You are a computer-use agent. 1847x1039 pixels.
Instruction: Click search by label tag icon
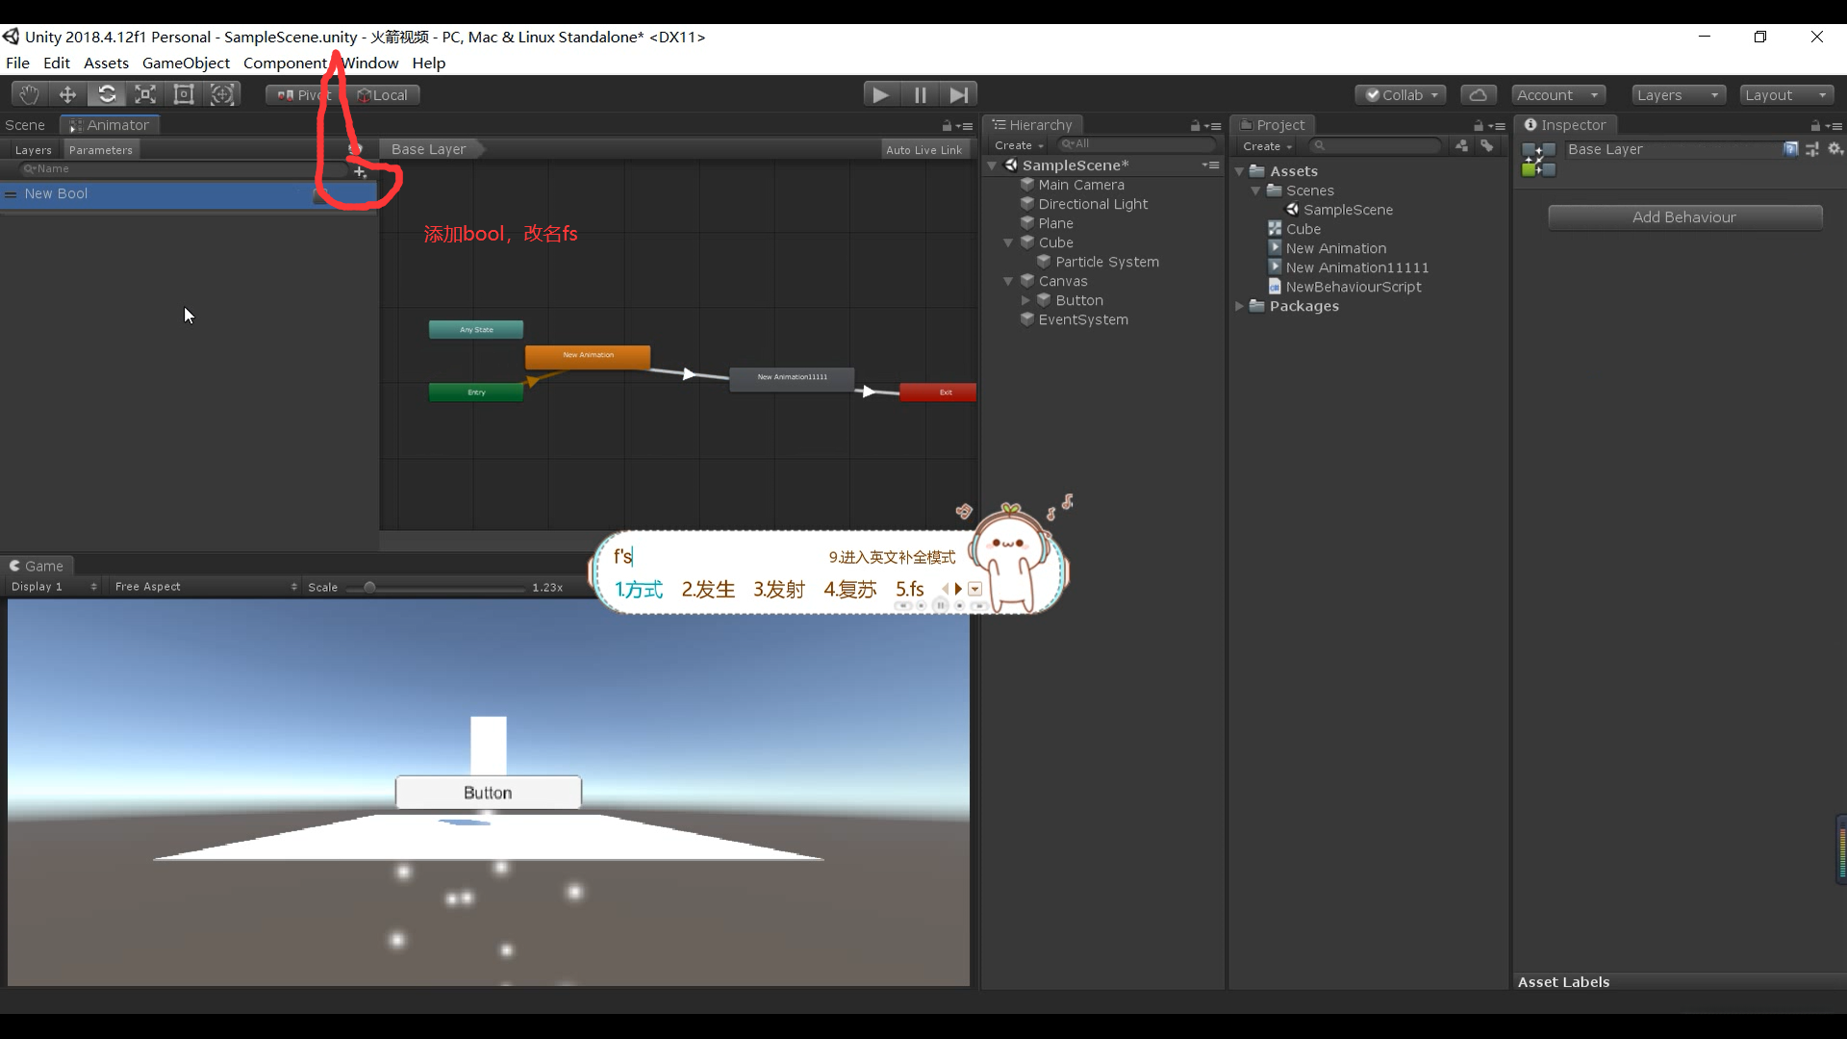[x=1487, y=146]
